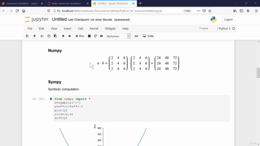Close the Voila numerical_simulation tab
The height and width of the screenshot is (146, 260).
88,4
